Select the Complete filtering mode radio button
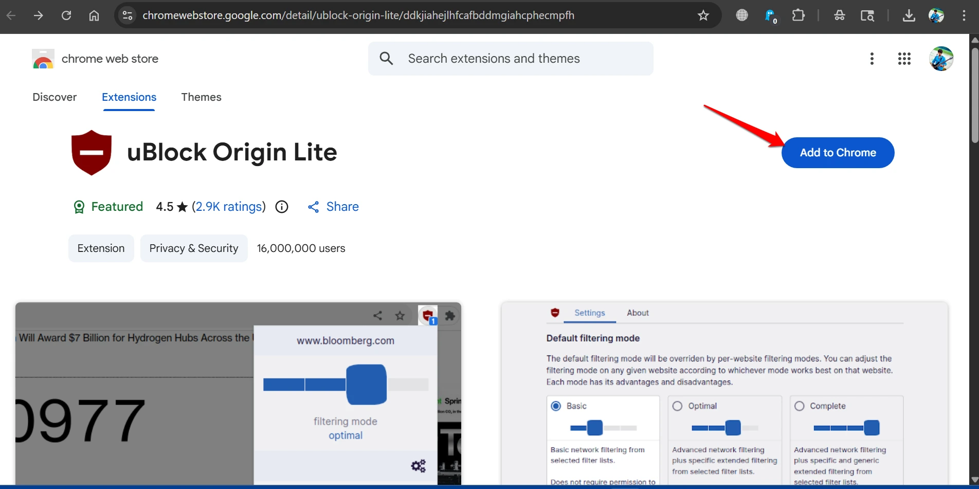The image size is (979, 489). tap(800, 406)
